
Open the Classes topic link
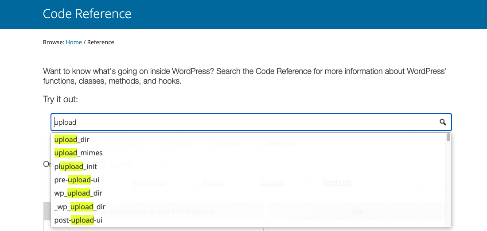pos(273,182)
